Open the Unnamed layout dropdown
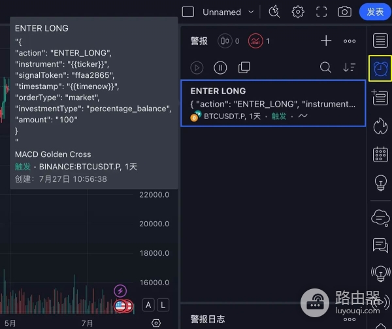Screen dimensions: 392x329 228,12
